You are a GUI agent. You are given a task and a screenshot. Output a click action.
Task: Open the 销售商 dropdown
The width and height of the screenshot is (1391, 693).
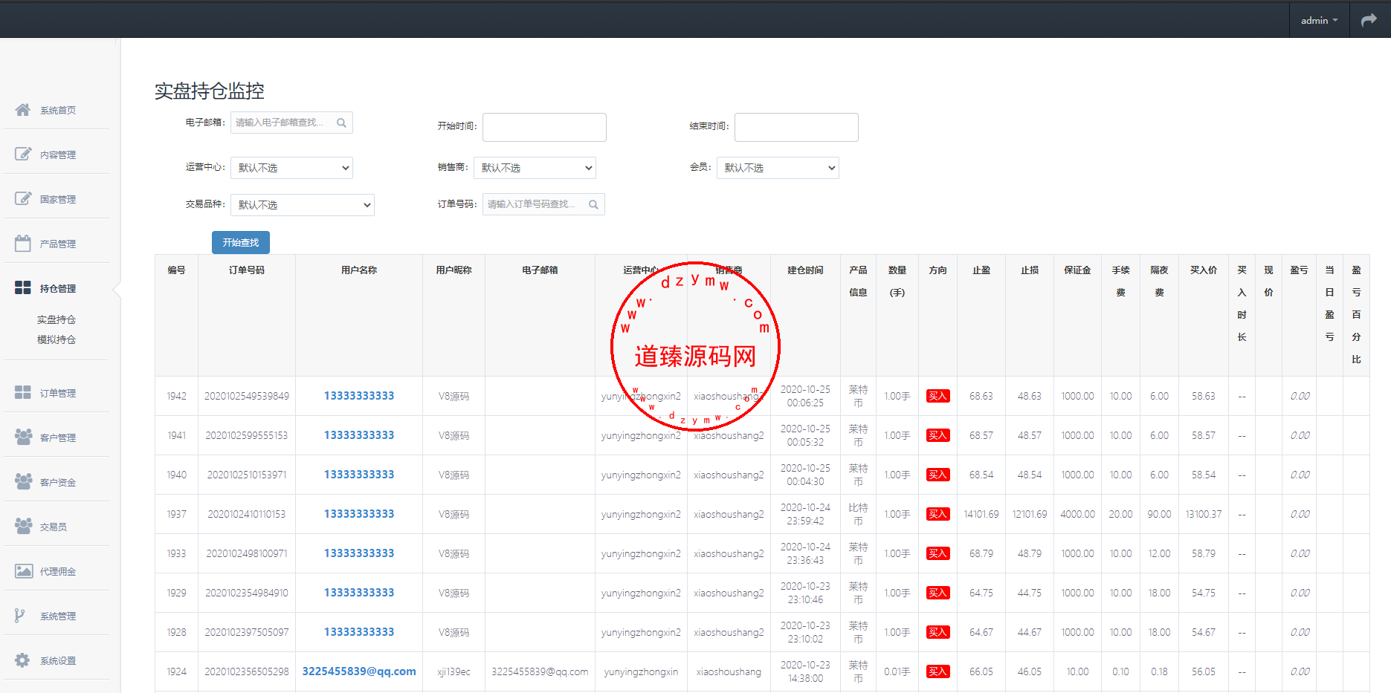point(535,168)
